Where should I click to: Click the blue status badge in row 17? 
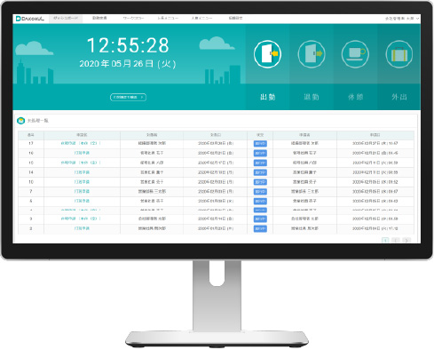(260, 144)
